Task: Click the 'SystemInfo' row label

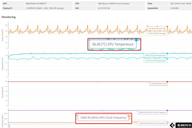Action: pyautogui.click(x=153, y=8)
